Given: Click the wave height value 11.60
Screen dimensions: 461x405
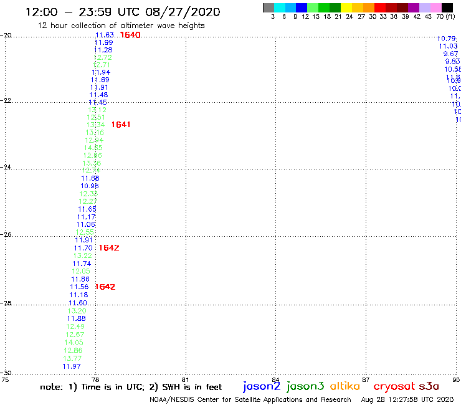Looking at the screenshot, I should (78, 303).
